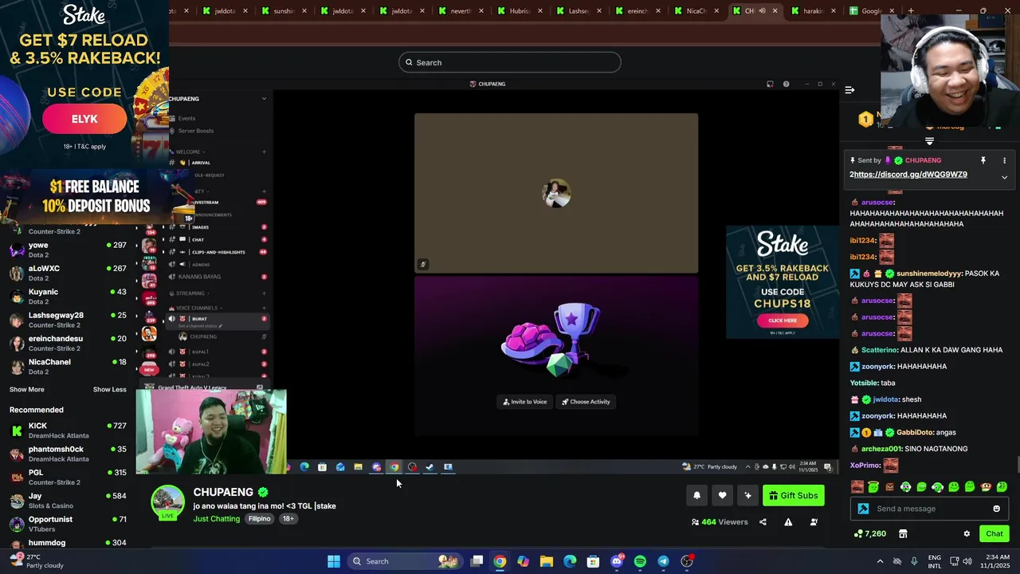Open Discord from the Windows taskbar

coord(617,561)
